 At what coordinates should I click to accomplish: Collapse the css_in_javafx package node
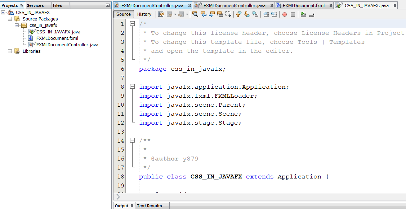(x=17, y=25)
